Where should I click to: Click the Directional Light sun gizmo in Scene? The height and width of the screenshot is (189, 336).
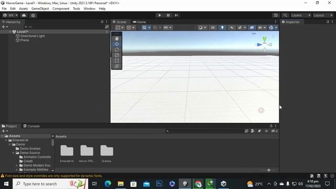tap(261, 110)
